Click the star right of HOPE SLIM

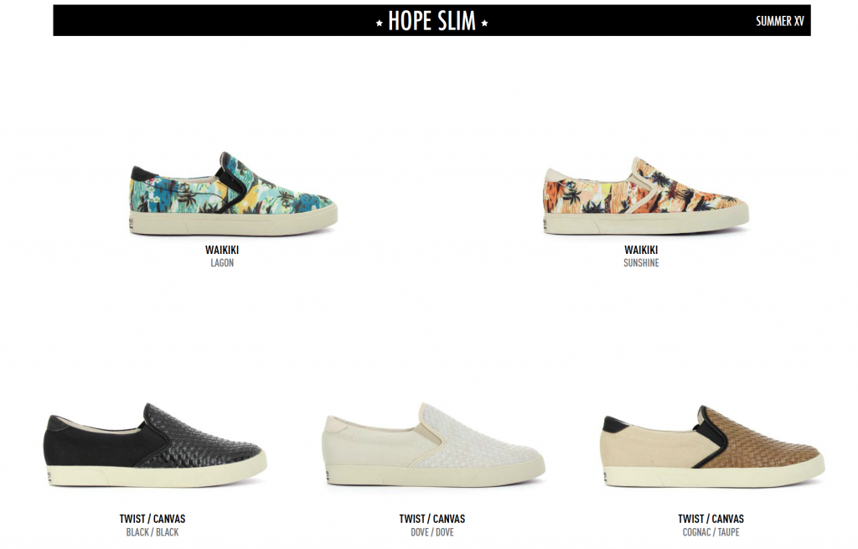[x=484, y=23]
